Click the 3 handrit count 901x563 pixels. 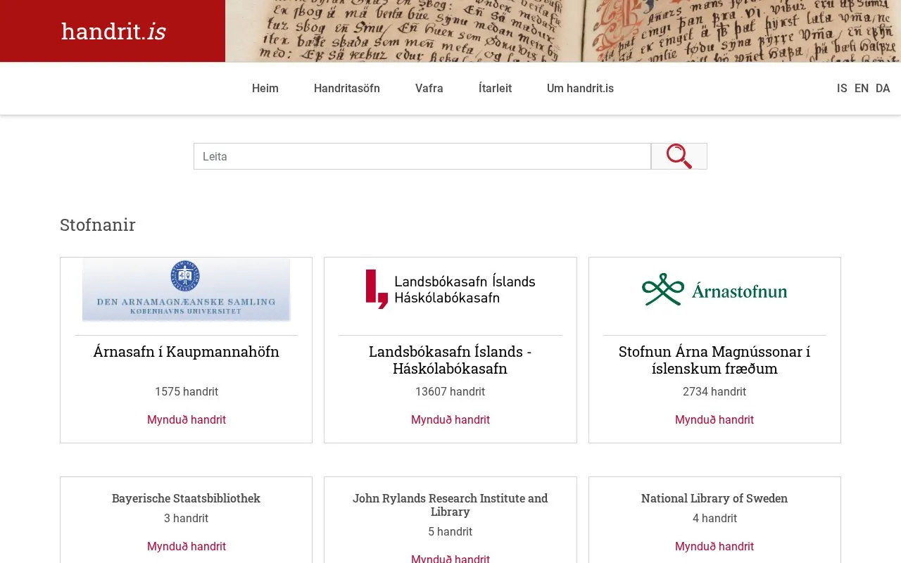tap(187, 518)
